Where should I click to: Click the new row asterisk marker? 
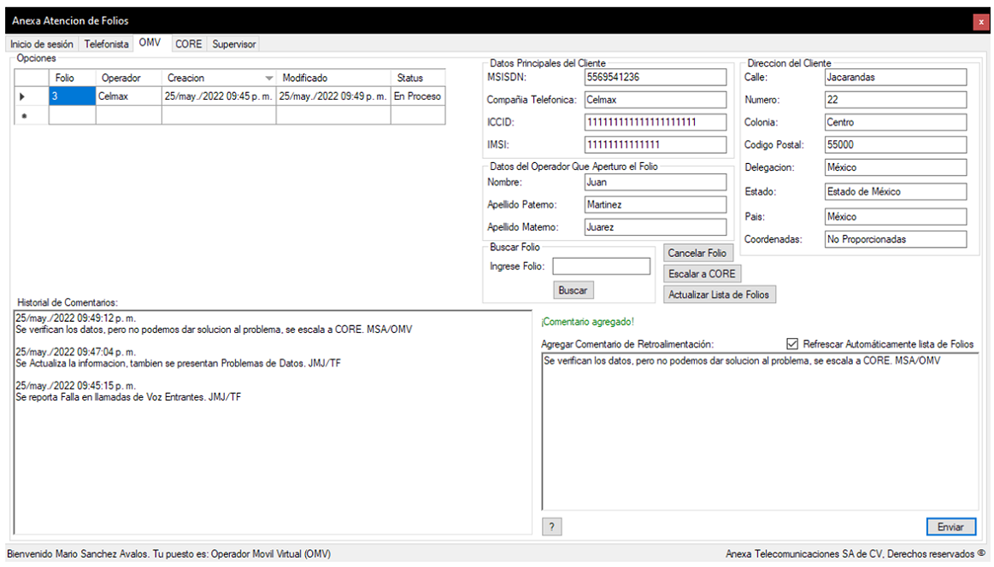pyautogui.click(x=22, y=116)
